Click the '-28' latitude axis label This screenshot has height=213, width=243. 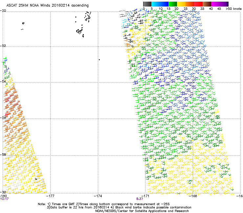point(3,154)
